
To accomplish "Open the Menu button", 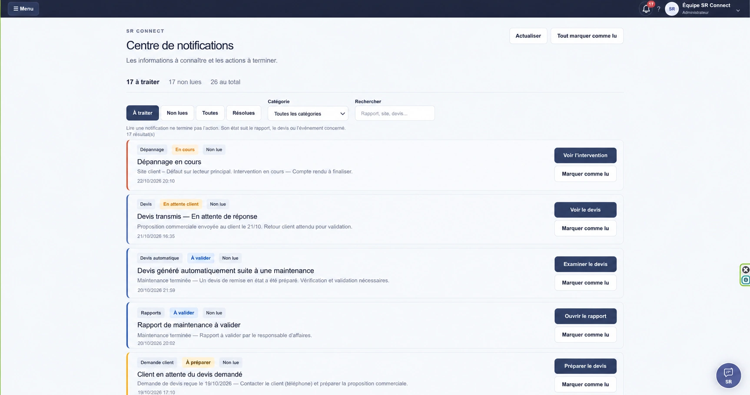I will (23, 9).
